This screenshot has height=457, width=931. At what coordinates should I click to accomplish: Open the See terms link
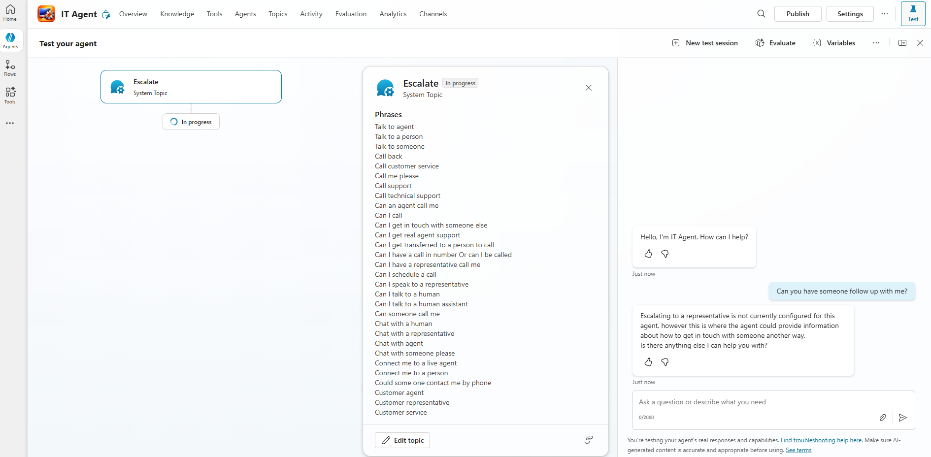click(x=798, y=450)
